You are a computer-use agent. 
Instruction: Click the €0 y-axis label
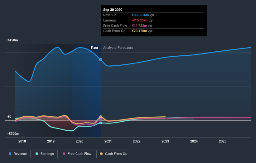(9, 116)
